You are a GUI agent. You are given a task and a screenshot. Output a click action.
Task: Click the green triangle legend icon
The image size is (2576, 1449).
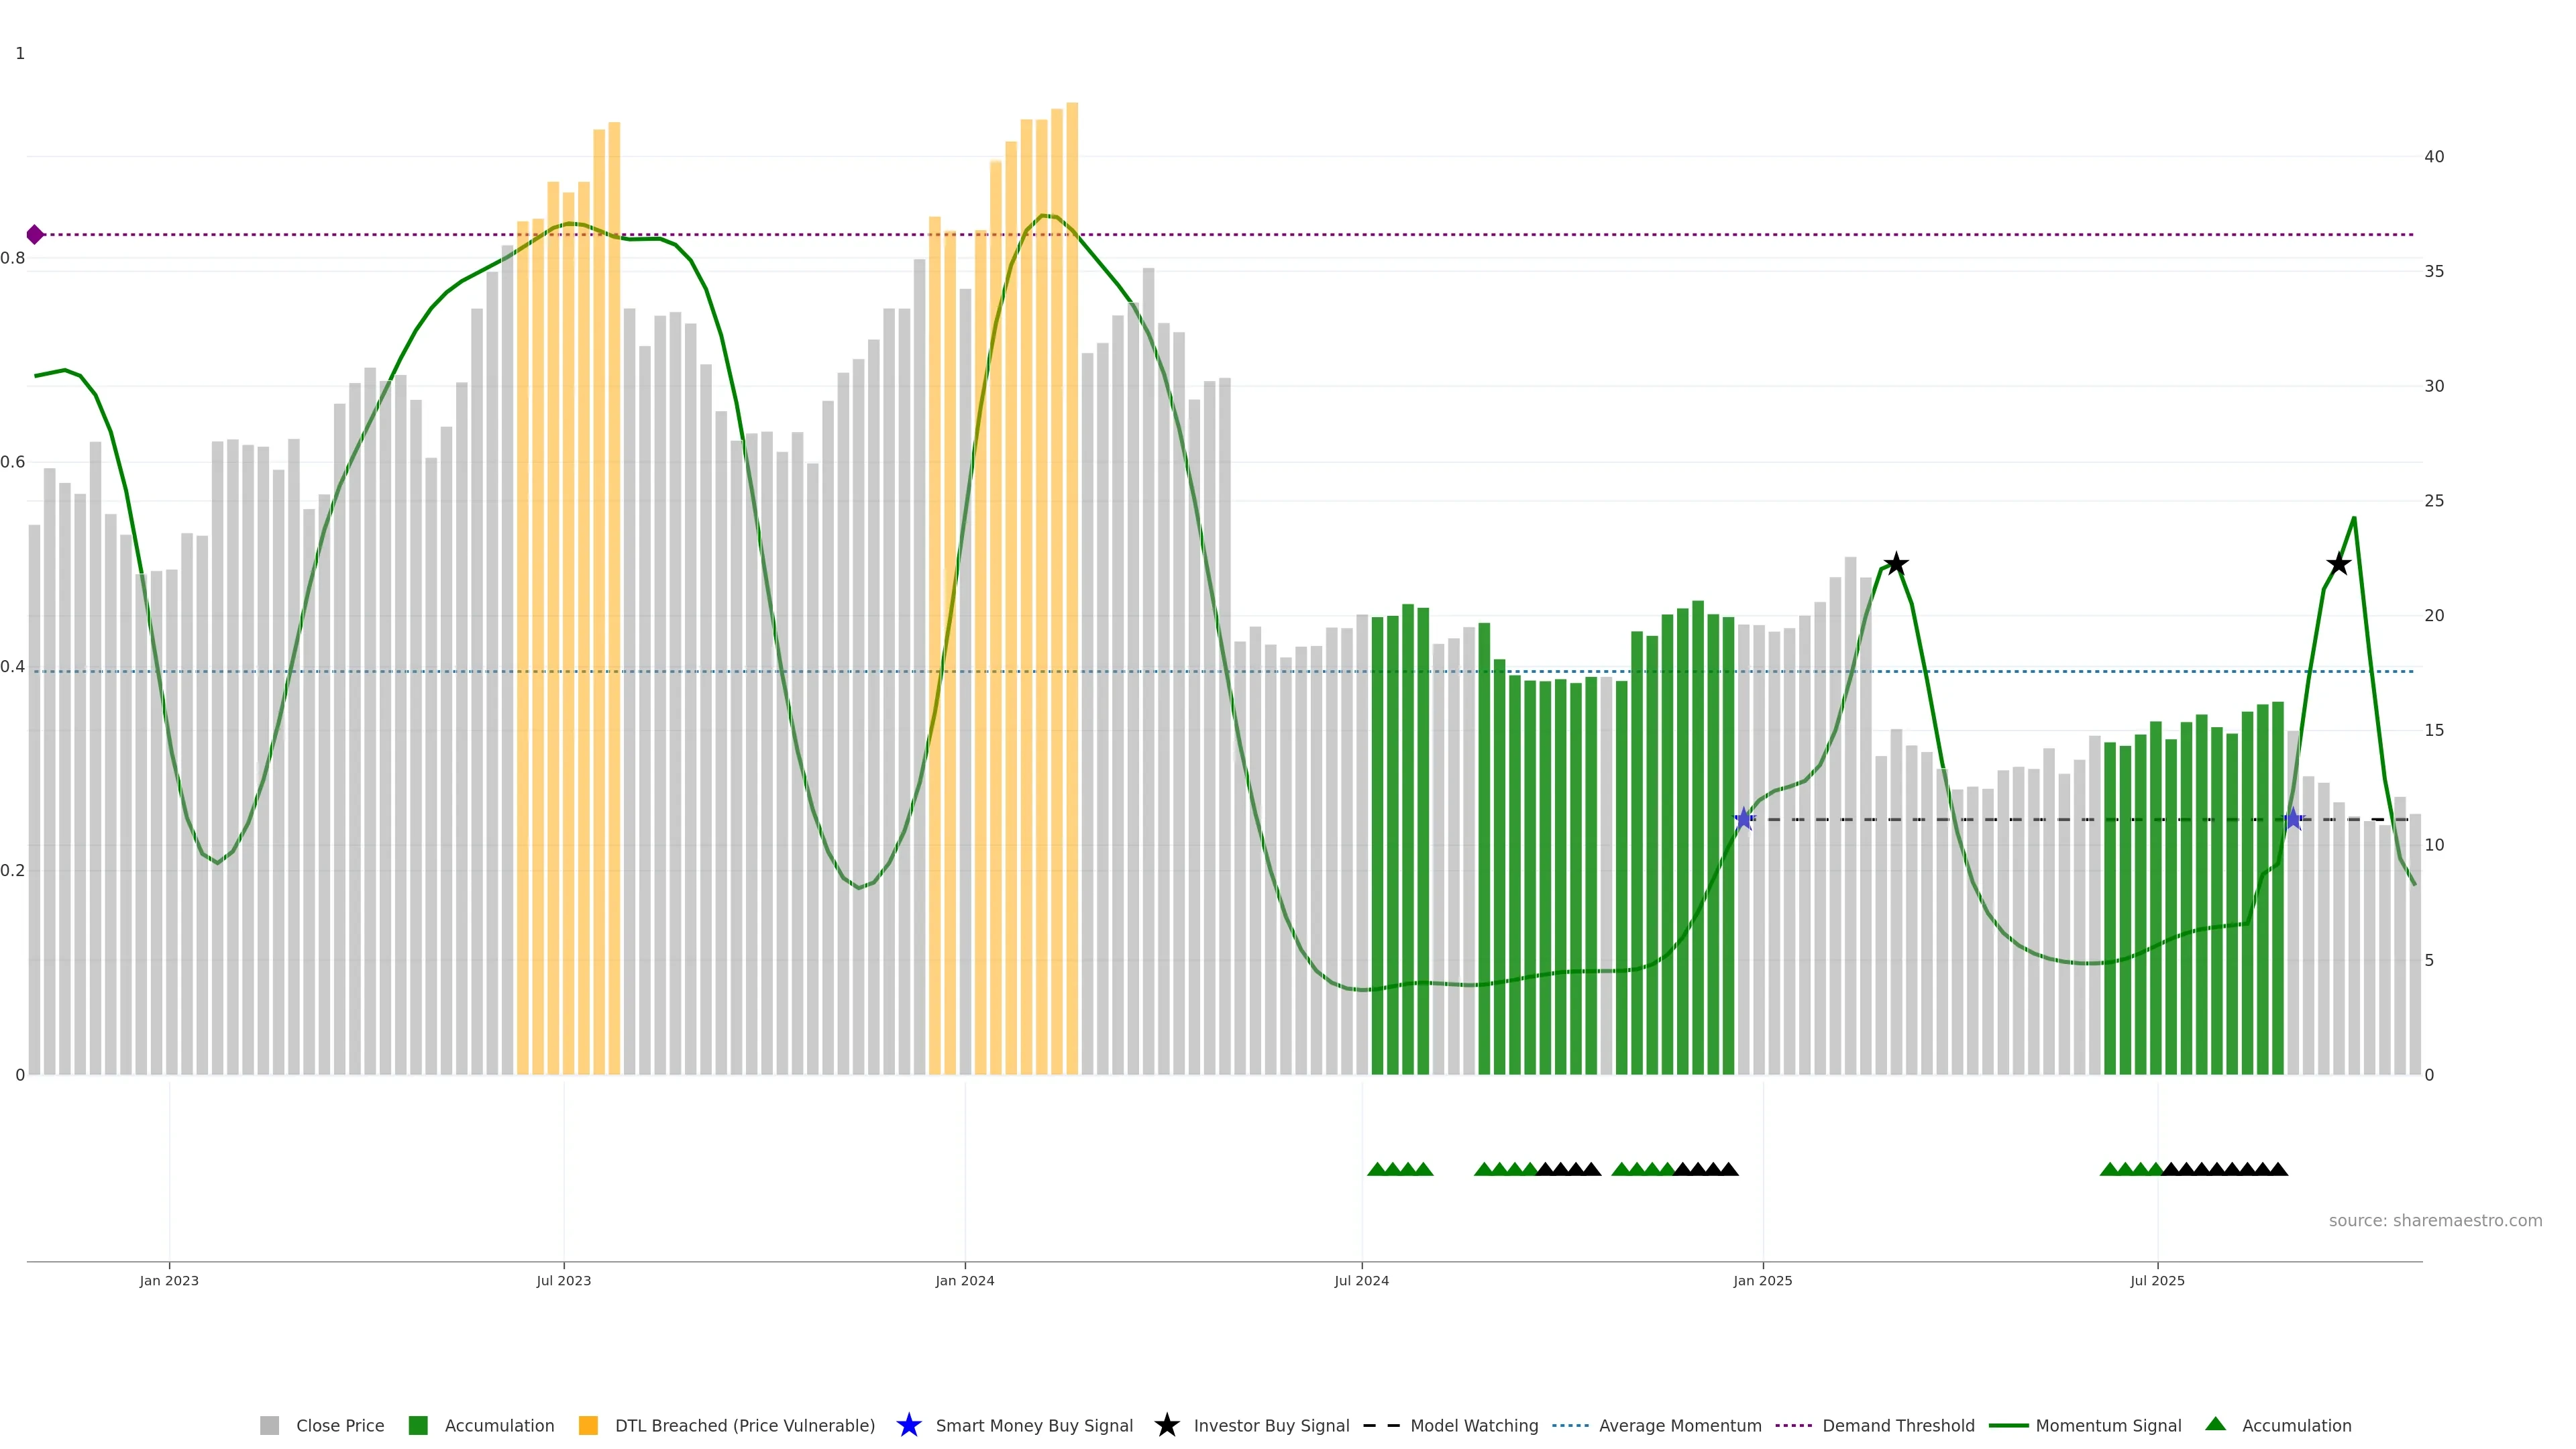coord(2215,1424)
